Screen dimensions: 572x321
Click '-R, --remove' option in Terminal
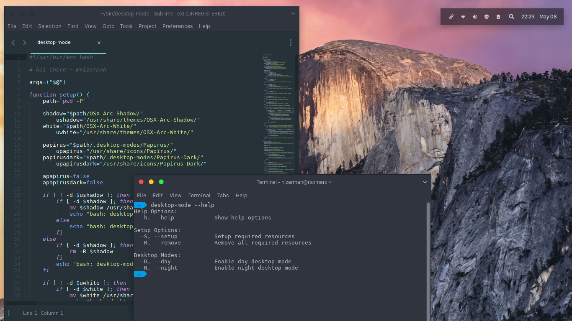[161, 243]
